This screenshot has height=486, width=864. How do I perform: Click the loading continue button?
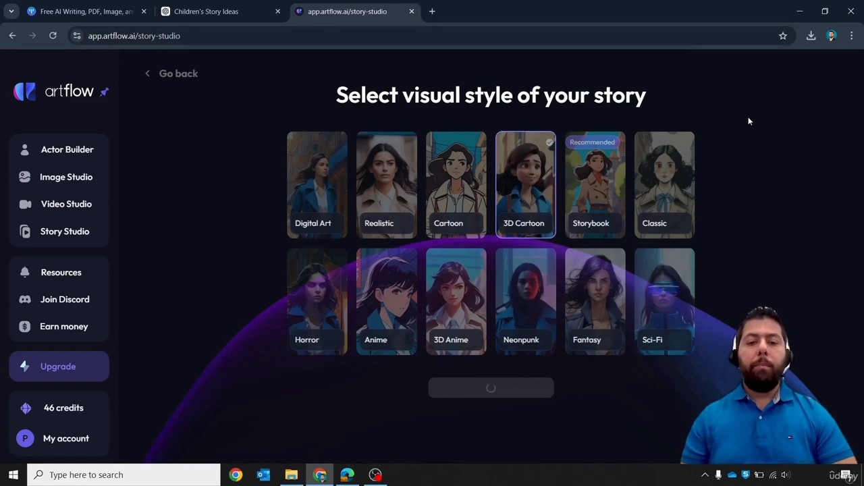coord(491,387)
